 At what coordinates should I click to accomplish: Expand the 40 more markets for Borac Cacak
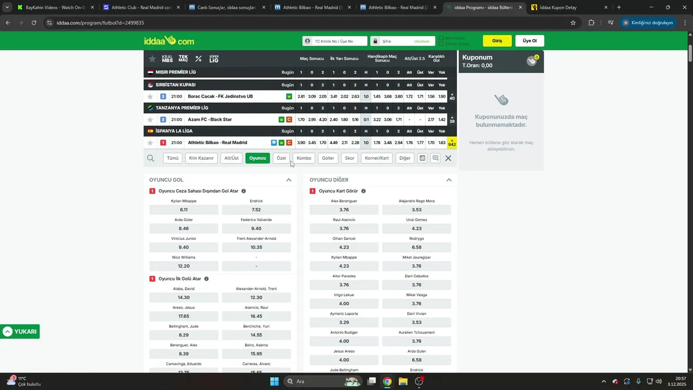point(452,96)
